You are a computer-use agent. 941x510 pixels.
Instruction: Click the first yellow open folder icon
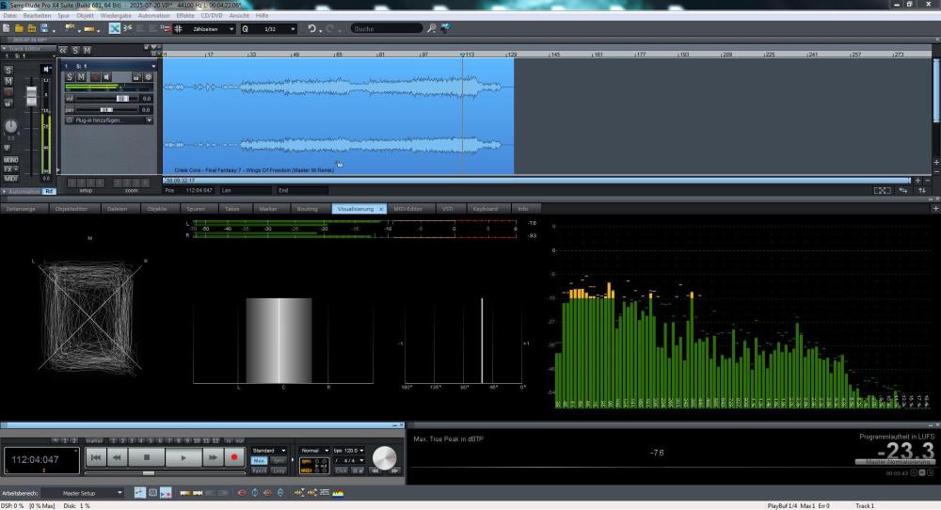19,28
